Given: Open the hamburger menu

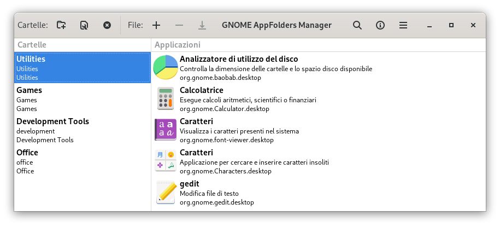Looking at the screenshot, I should 403,25.
